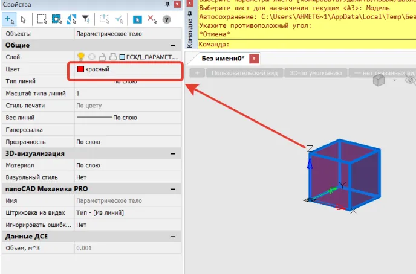The width and height of the screenshot is (416, 274).
Task: Click the view cube icon in viewport
Action: (379, 81)
